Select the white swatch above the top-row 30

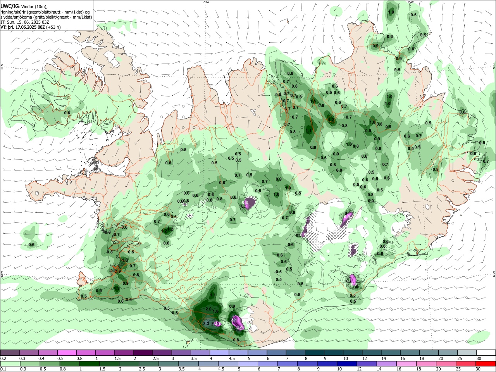coord(486,353)
